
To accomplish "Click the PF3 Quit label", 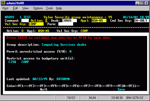I will point(44,89).
